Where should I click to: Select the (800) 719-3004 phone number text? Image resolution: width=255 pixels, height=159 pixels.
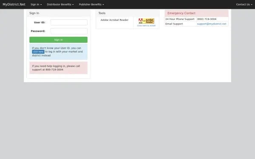207,19
